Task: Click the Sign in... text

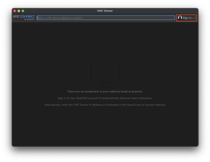Action: 188,18
